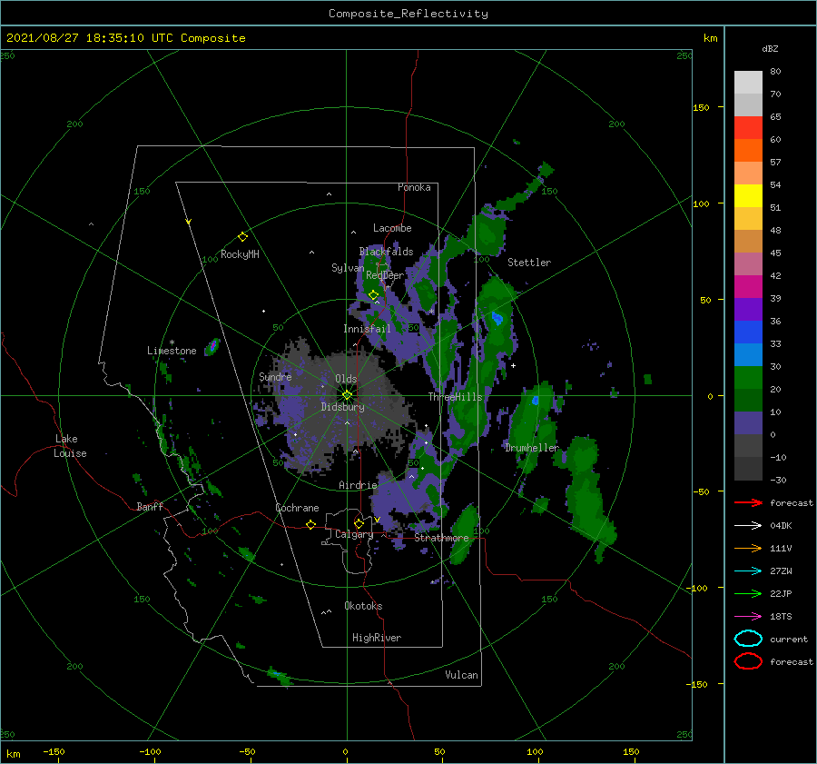Viewport: 817px width, 764px height.
Task: Click the green 22JP arrow icon
Action: 748,593
